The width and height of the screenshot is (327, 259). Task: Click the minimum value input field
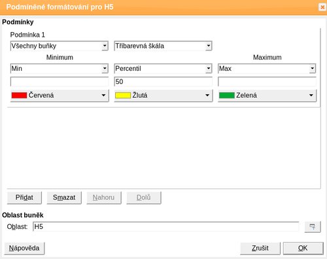tap(60, 82)
